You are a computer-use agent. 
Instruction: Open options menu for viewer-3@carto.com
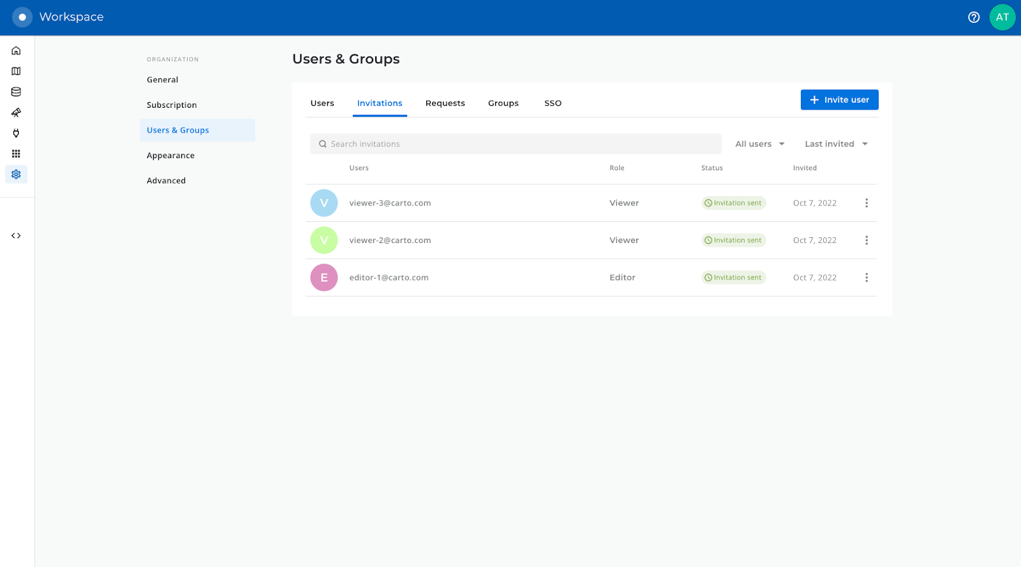tap(866, 203)
